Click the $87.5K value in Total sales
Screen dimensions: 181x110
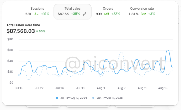(63, 14)
